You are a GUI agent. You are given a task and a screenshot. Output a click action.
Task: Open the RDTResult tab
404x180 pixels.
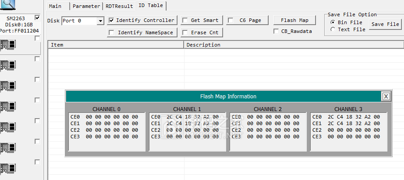119,6
